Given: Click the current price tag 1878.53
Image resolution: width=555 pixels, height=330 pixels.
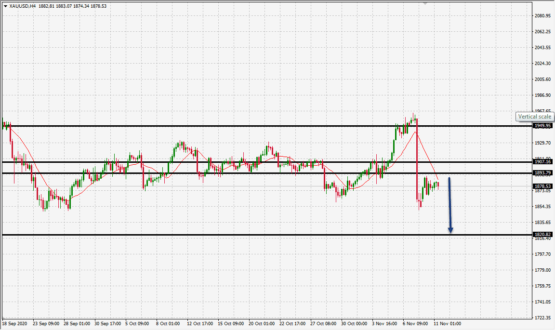Looking at the screenshot, I should point(542,186).
